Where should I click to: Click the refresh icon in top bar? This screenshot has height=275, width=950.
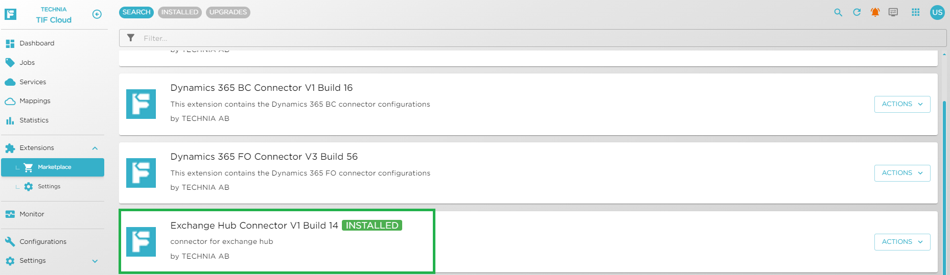(857, 12)
